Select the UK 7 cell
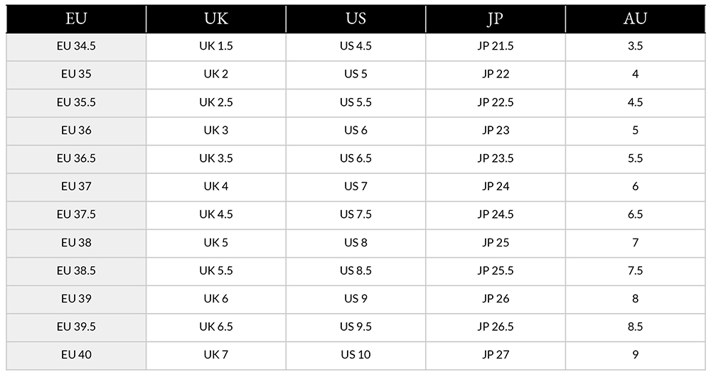The height and width of the screenshot is (377, 711). point(216,355)
